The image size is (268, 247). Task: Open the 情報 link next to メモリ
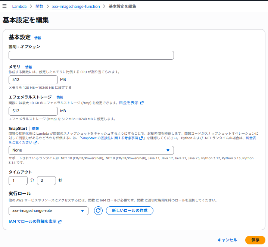tap(28, 67)
